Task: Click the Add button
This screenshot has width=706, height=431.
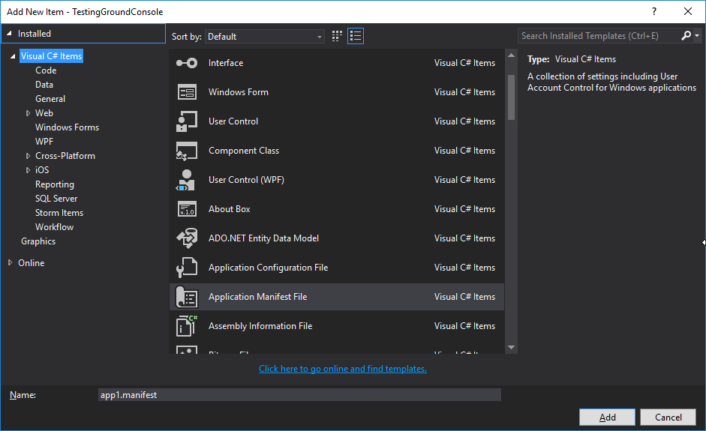Action: (607, 418)
